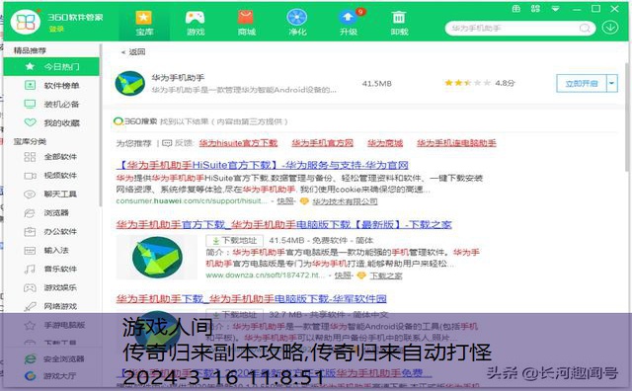This screenshot has height=391, width=632.
Task: Expand dropdown arrow beside 立即开启
Action: coord(612,84)
